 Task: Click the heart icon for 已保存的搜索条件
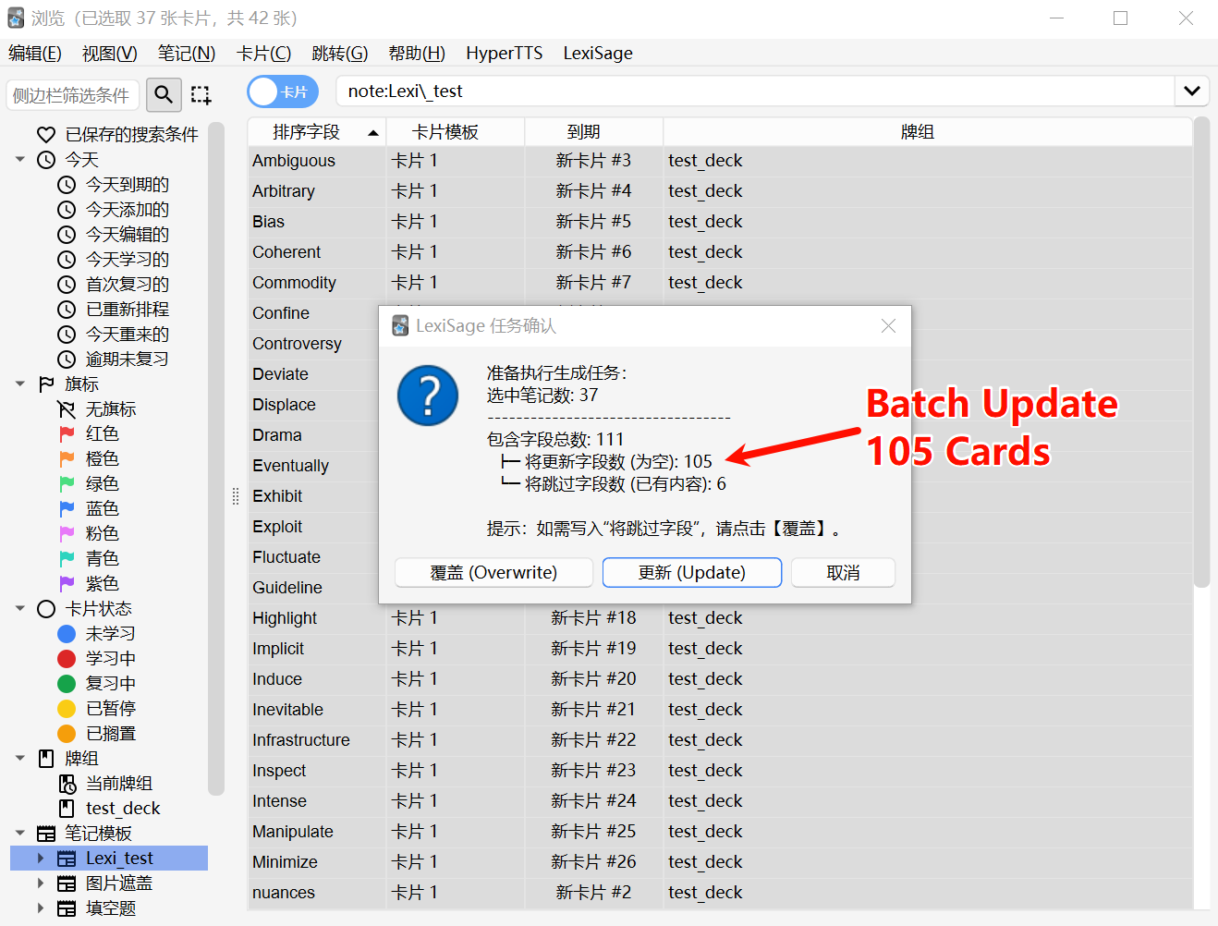tap(47, 135)
